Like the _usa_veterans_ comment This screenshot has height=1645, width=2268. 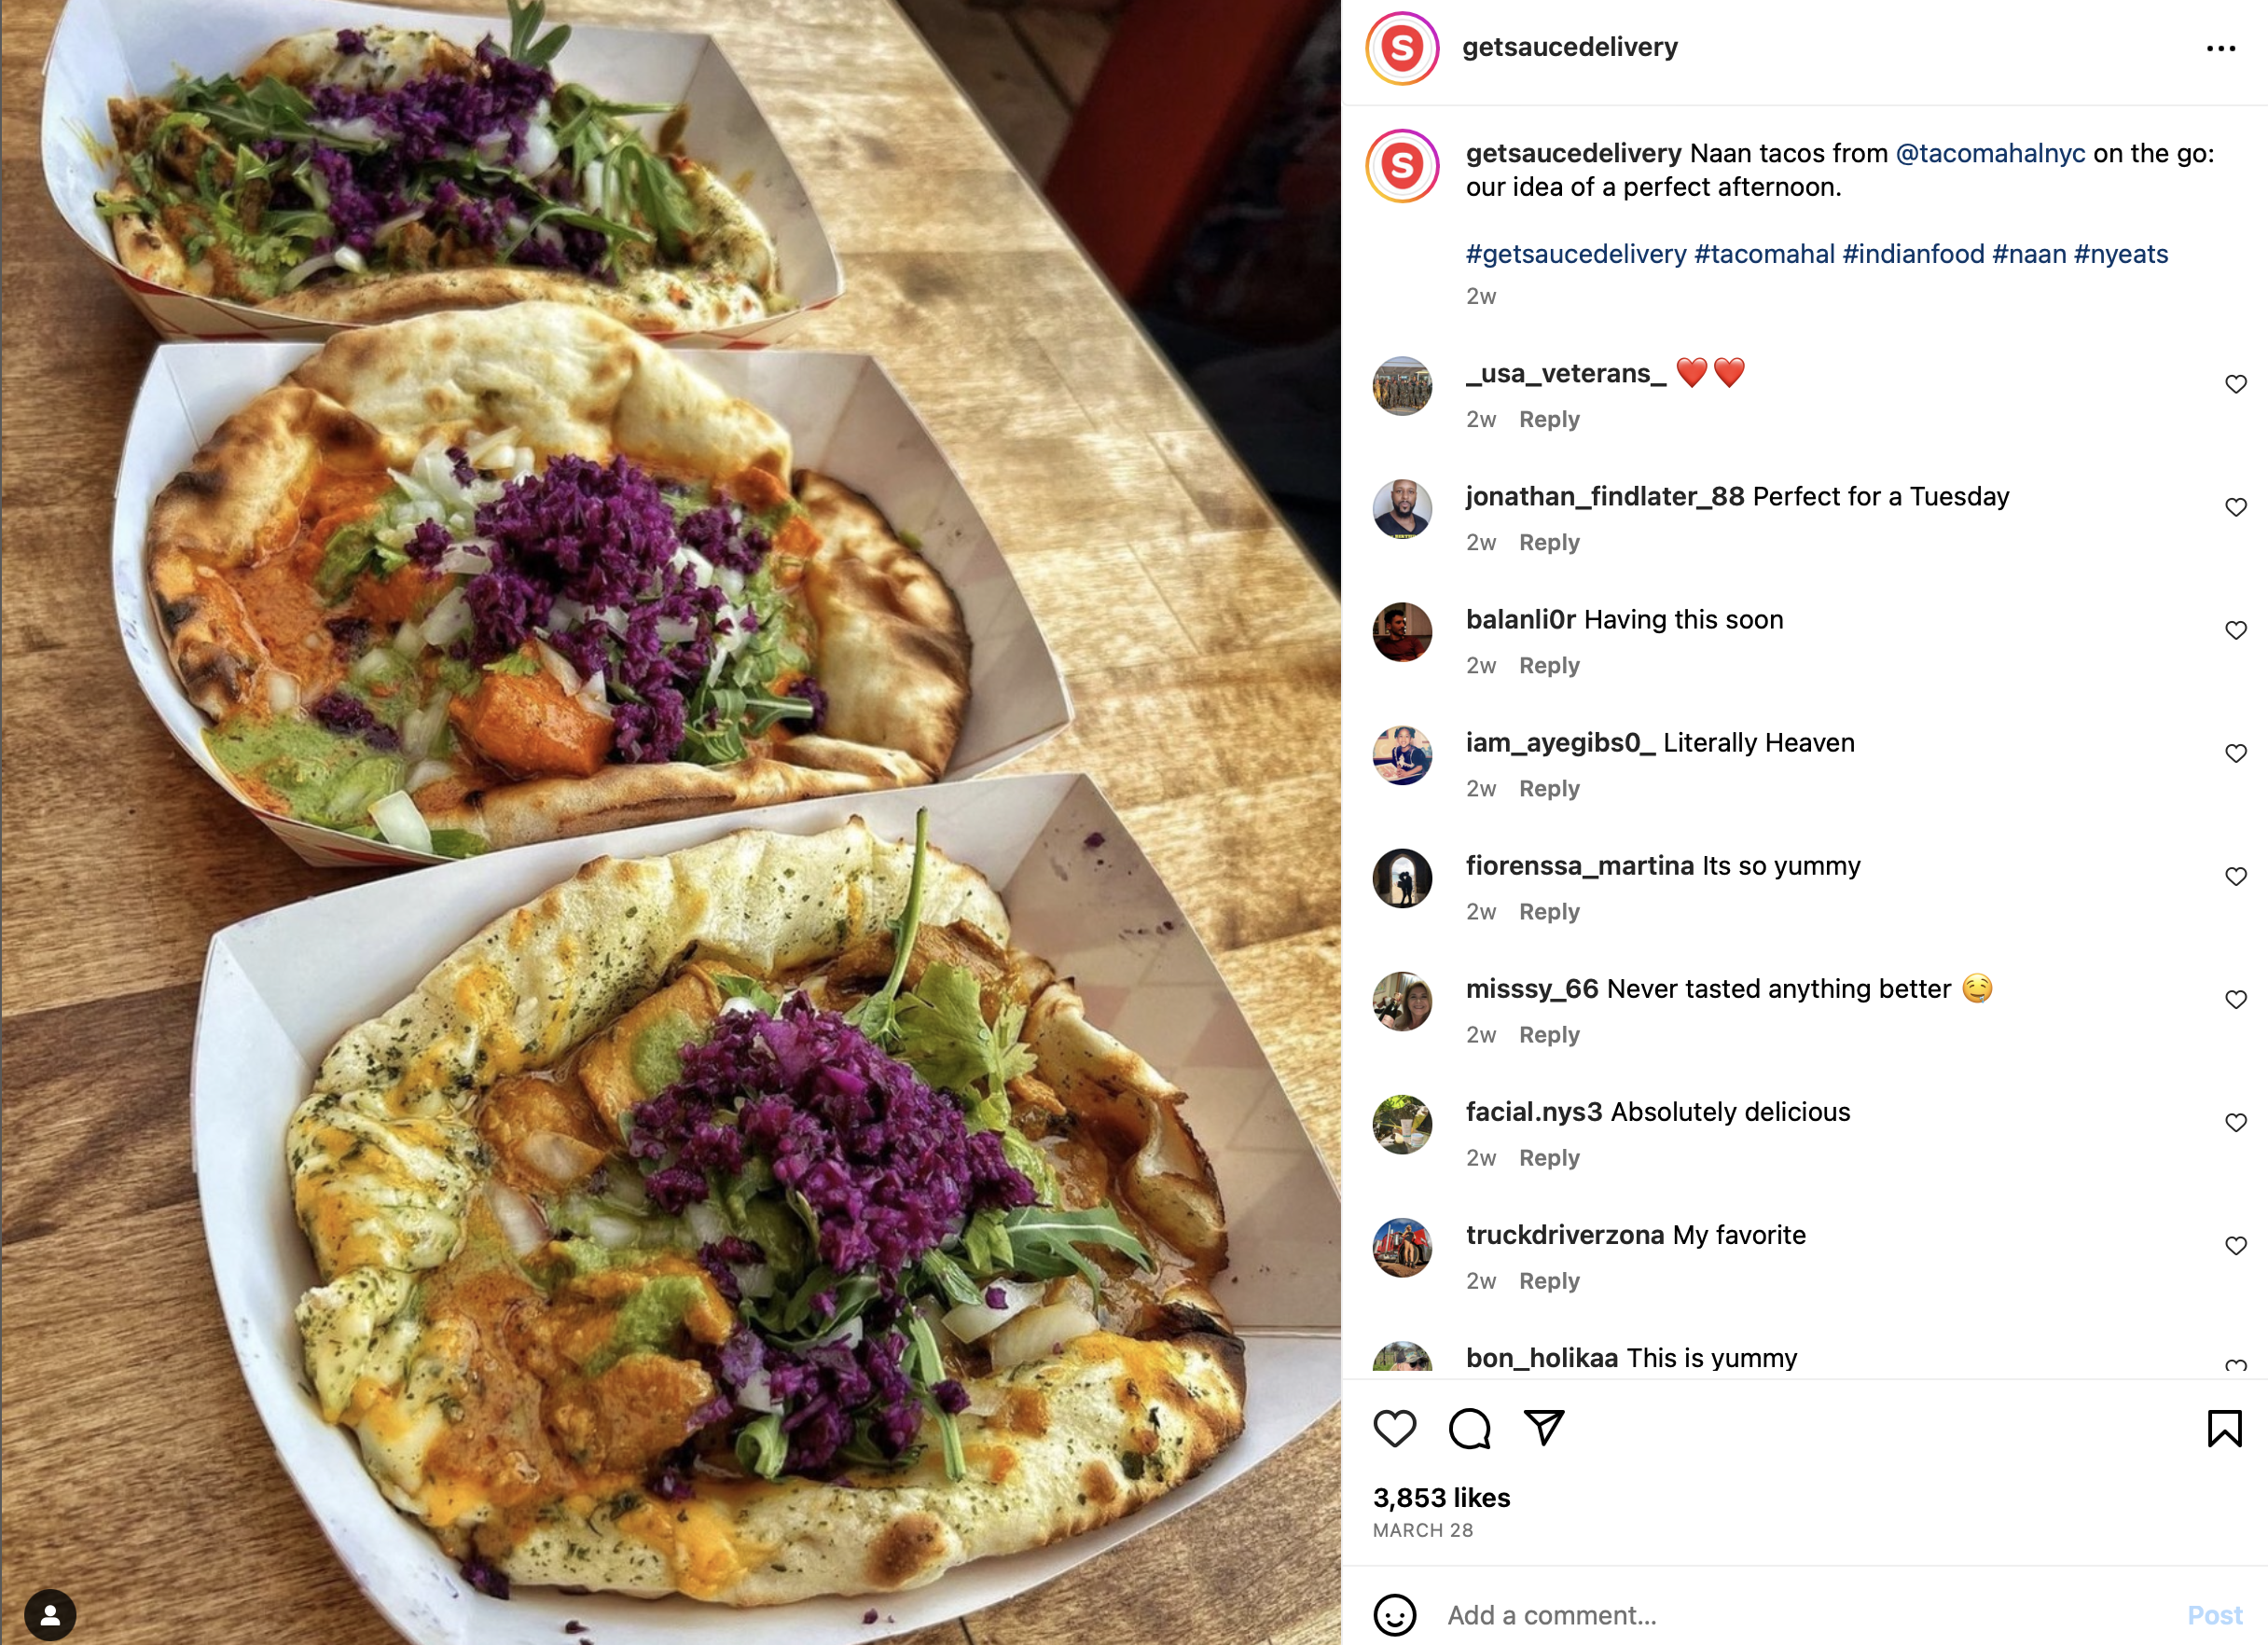(x=2236, y=384)
